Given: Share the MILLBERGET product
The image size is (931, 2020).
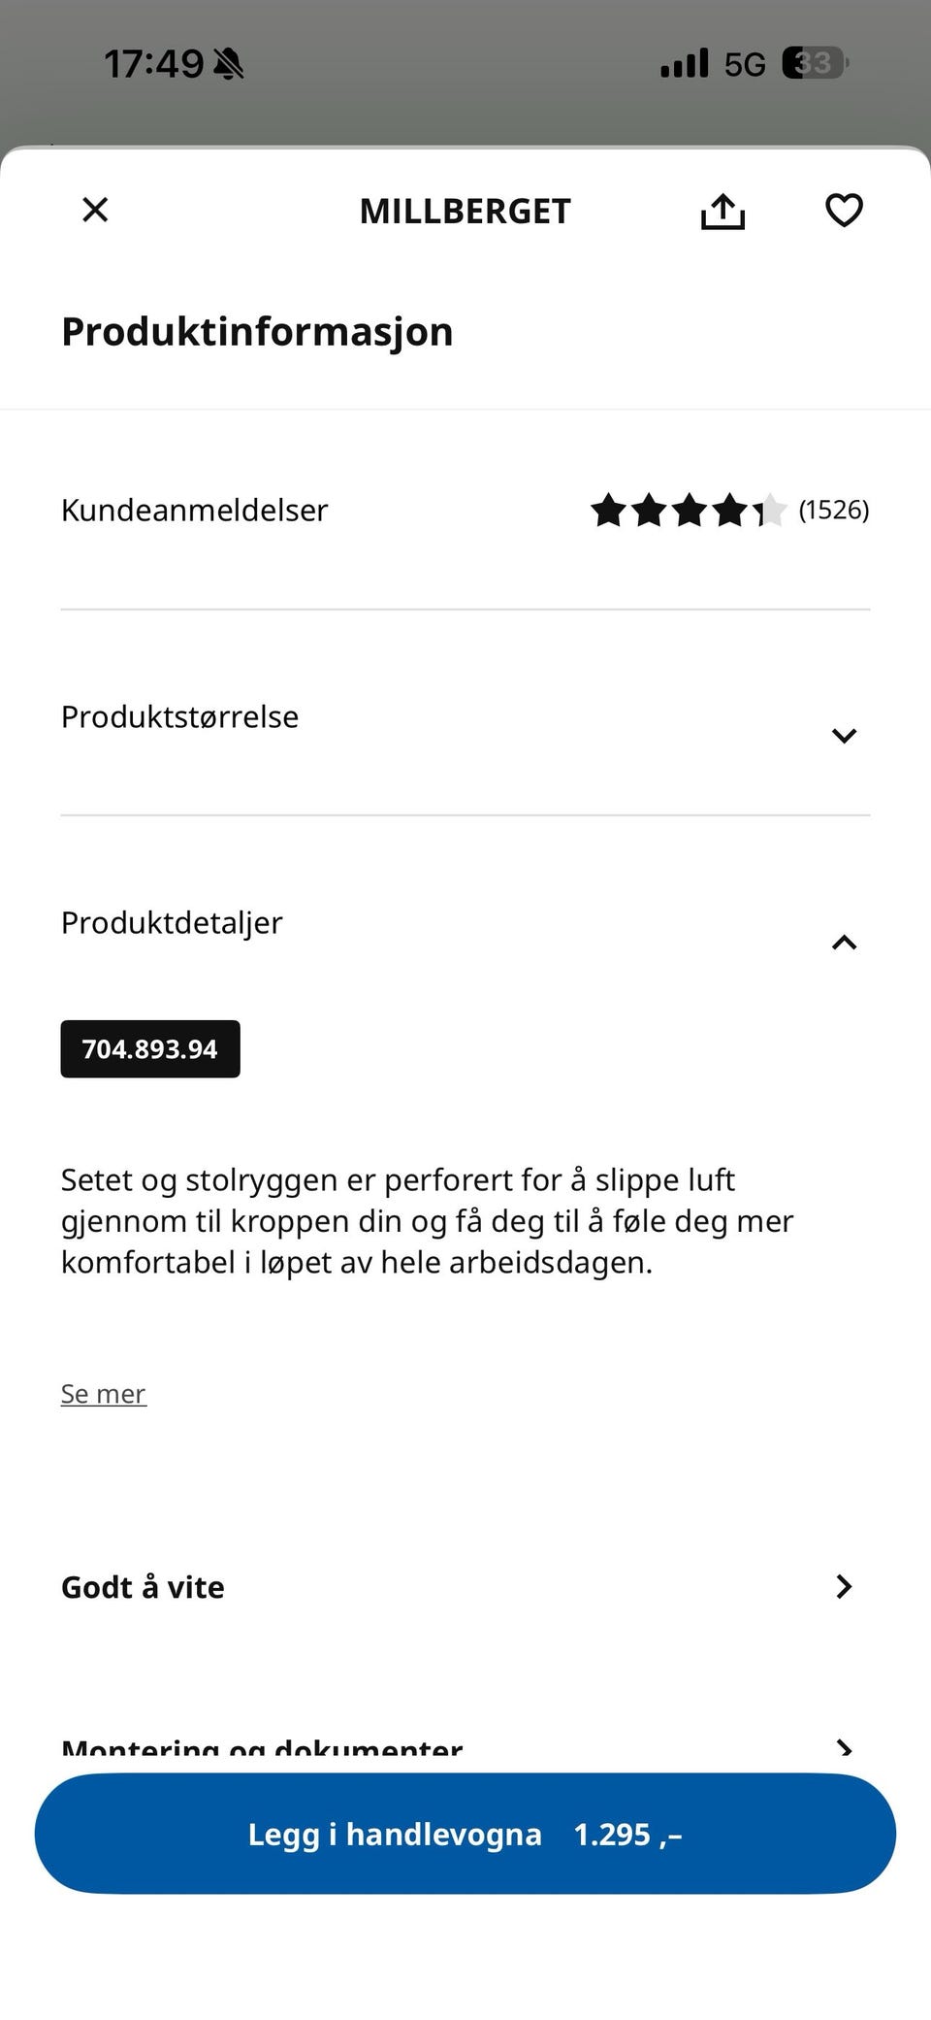Looking at the screenshot, I should click(722, 210).
